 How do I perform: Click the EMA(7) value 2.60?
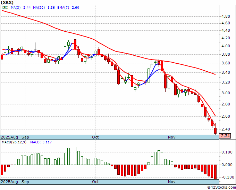click(75, 8)
